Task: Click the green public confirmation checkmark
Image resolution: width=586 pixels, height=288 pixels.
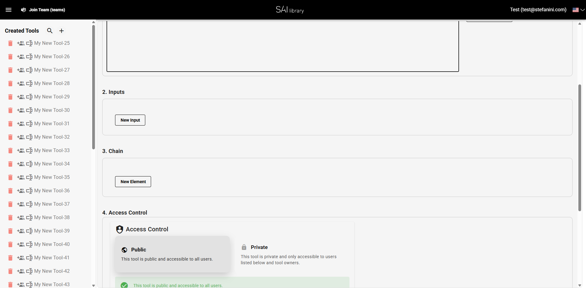Action: tap(124, 285)
